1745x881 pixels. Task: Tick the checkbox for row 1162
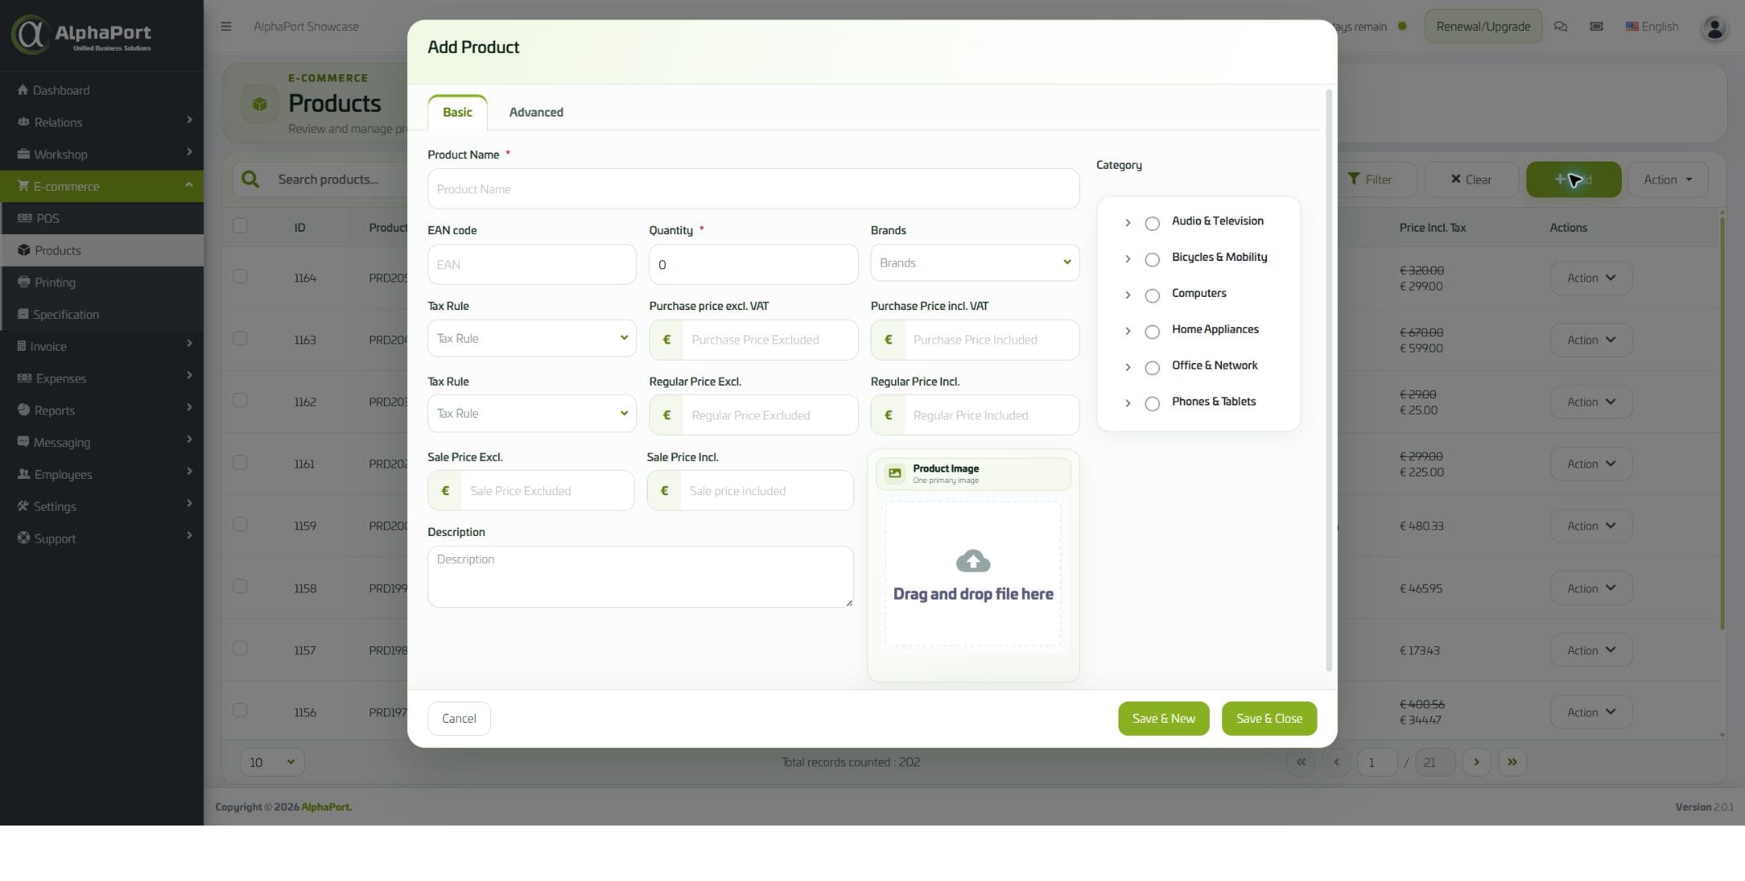click(240, 401)
